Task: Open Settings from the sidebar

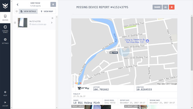Action: pyautogui.click(x=5, y=41)
